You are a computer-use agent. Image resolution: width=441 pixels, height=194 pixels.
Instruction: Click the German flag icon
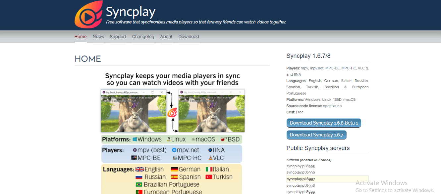tap(175, 169)
